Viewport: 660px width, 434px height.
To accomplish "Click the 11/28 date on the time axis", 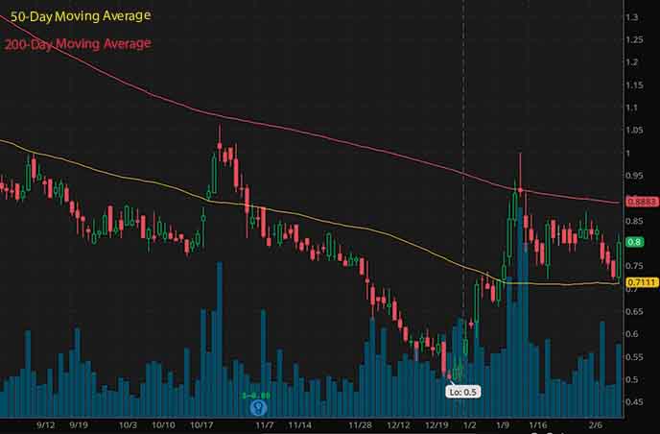I will (361, 425).
